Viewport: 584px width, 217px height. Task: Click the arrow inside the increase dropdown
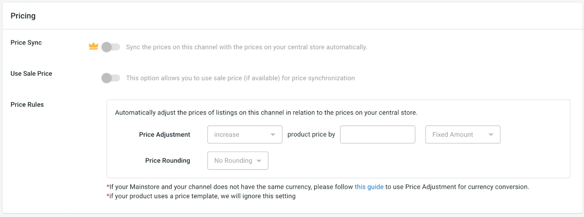(273, 135)
